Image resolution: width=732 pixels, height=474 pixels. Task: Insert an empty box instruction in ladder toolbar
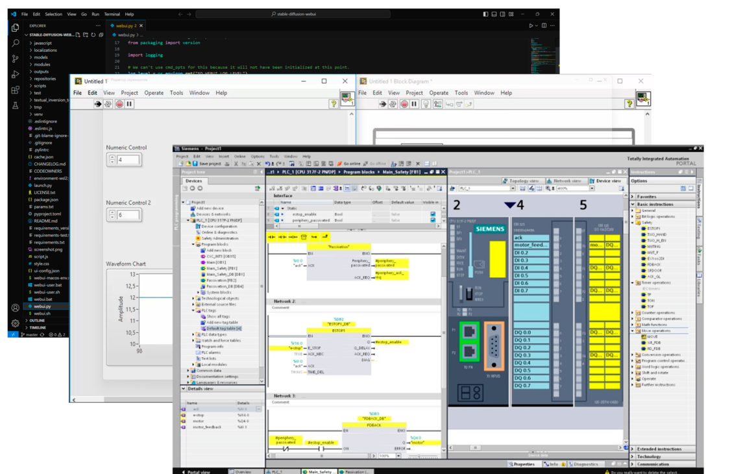point(303,237)
